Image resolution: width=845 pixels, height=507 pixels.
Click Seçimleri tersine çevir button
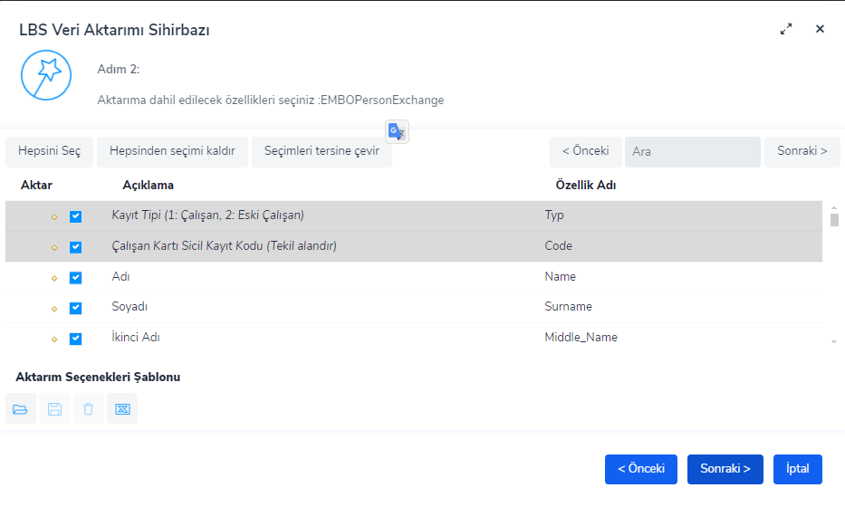click(x=322, y=151)
